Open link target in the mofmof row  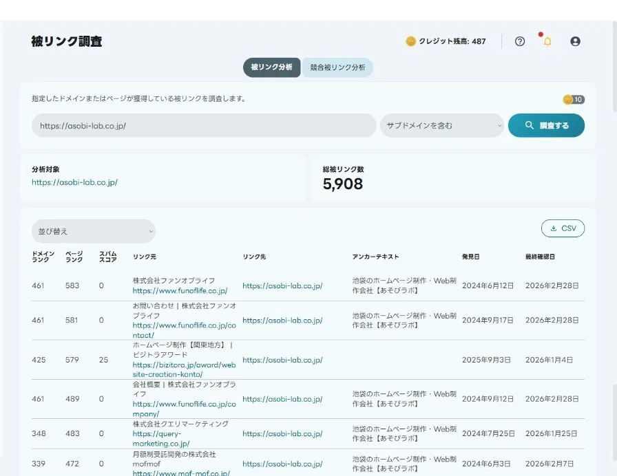282,464
